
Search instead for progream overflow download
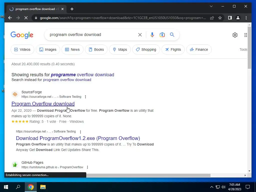pos(67,80)
